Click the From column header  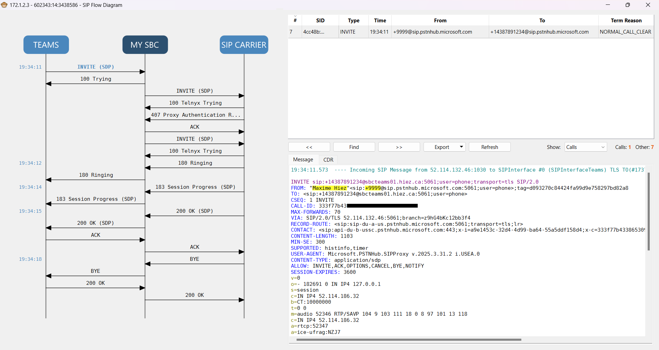(440, 21)
